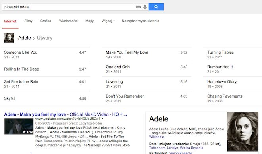Click the 5:43 duration of One and Only
Viewport: 262px width, 154px height.
tap(184, 67)
